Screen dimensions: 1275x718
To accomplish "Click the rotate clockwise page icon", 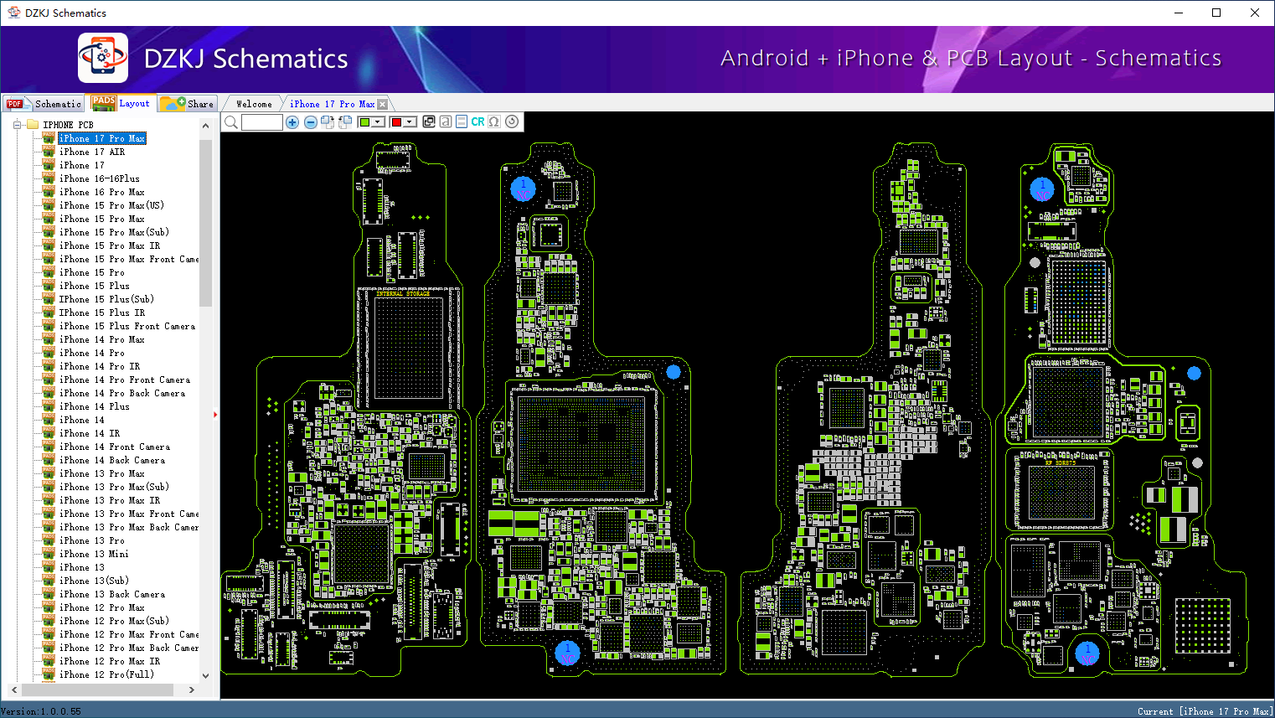I will pos(328,122).
